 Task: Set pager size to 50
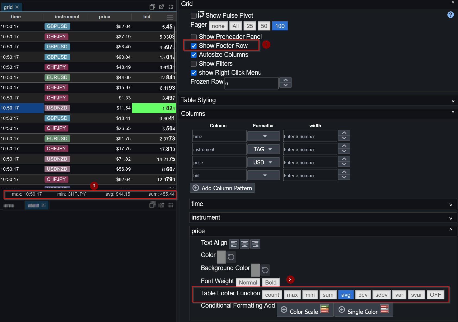(x=264, y=26)
